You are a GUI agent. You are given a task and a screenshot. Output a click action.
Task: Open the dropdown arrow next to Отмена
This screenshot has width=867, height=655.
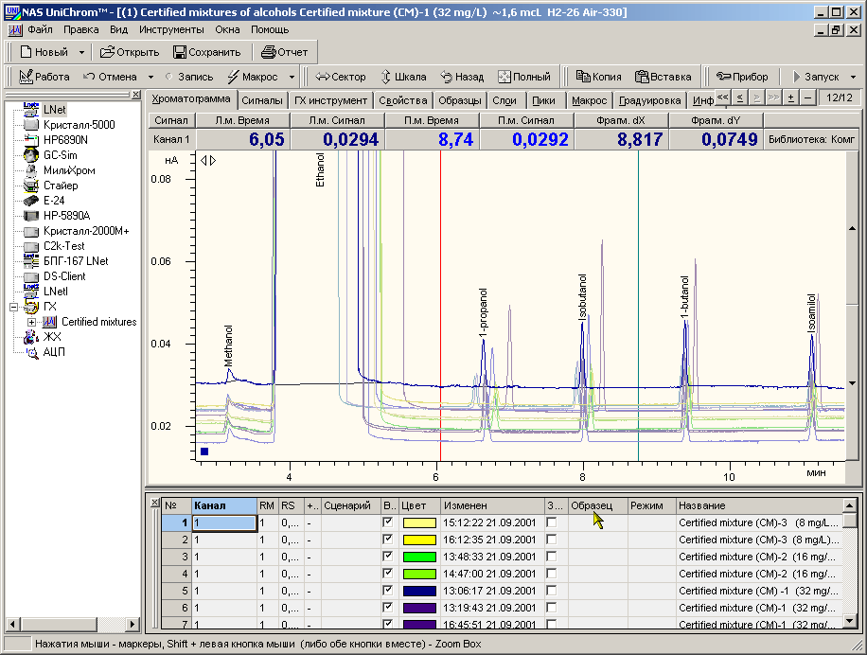click(x=150, y=77)
